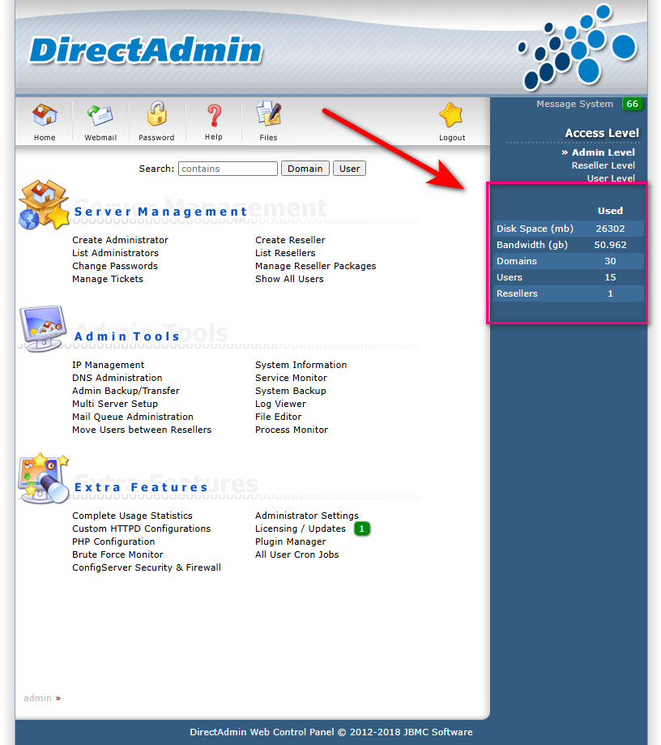The height and width of the screenshot is (745, 661).
Task: Switch to User Level access
Action: [x=611, y=178]
